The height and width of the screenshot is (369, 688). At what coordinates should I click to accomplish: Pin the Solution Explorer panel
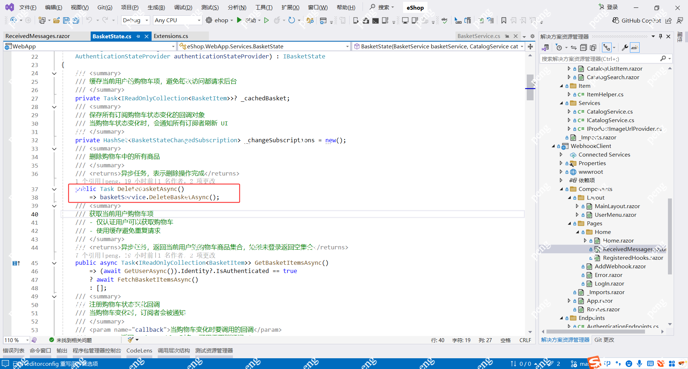tap(660, 36)
